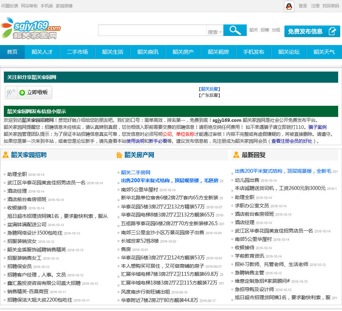Open the 韶关商讯 tab
Image resolution: width=342 pixels, height=311 pixels.
pos(148,52)
